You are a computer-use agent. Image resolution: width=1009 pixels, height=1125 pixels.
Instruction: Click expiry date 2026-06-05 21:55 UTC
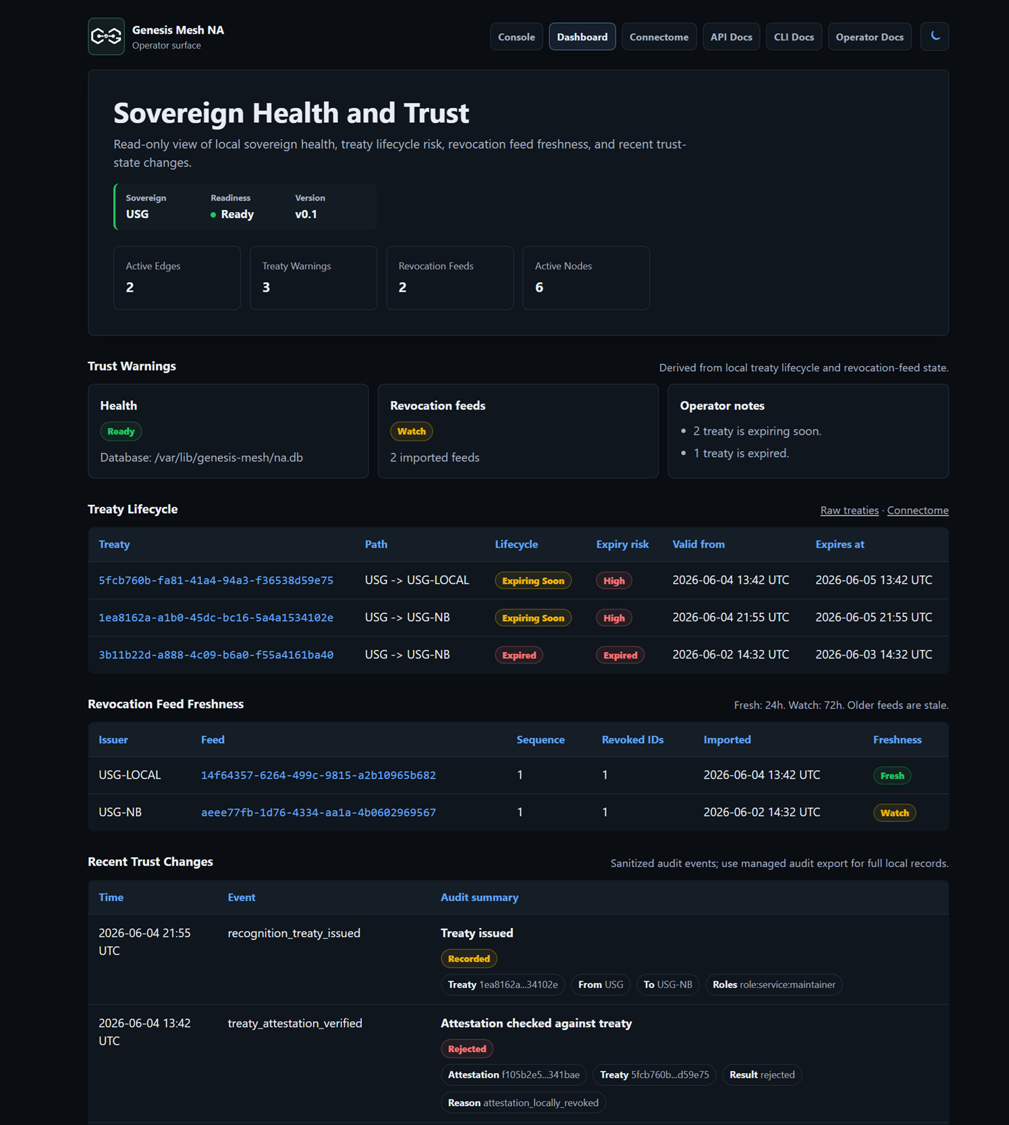point(874,618)
